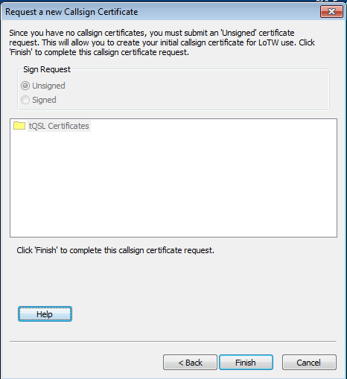Viewport: 347px width, 379px height.
Task: Click the yellow folder icon beside tQSL Certificates
Action: (19, 126)
